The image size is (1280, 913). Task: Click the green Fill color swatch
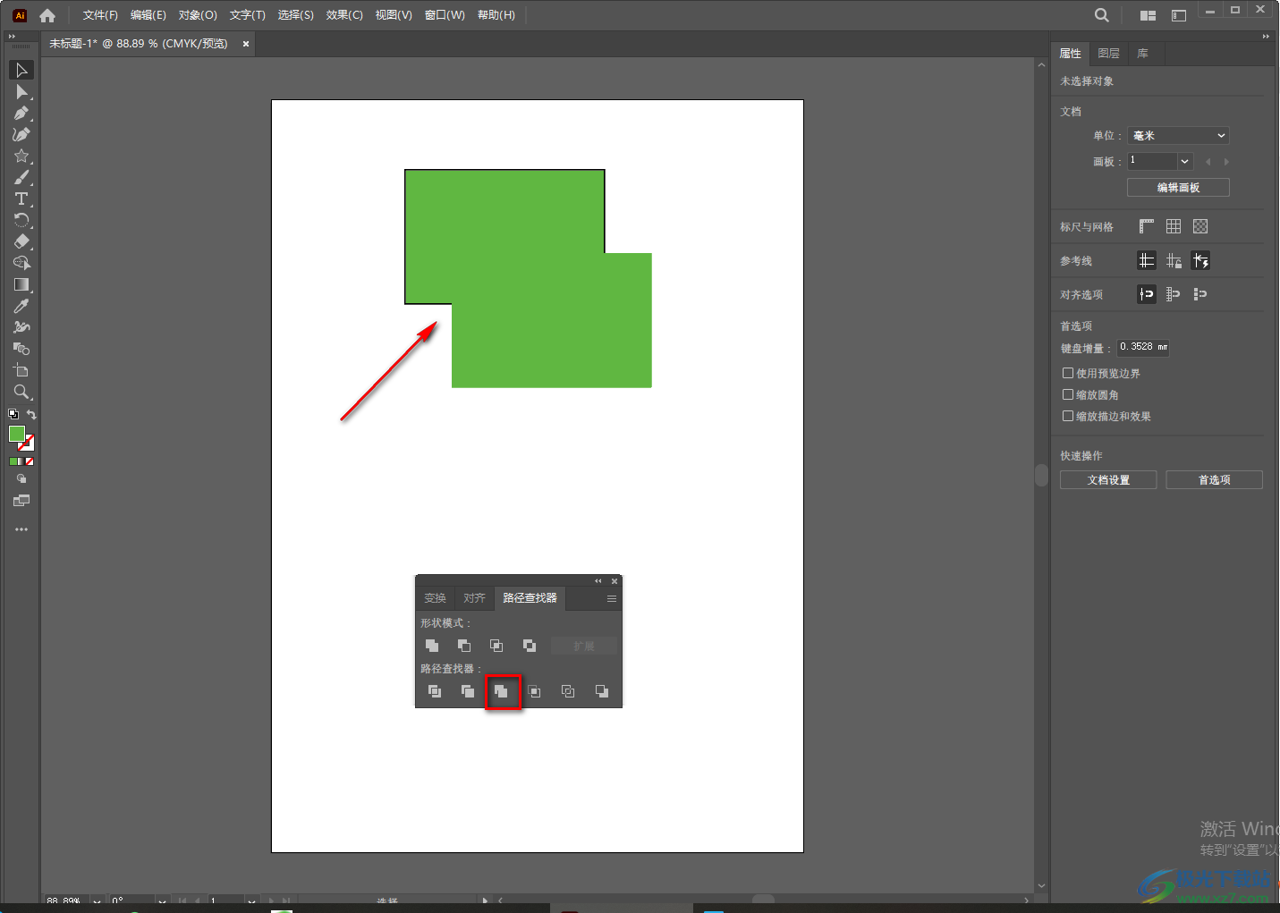pyautogui.click(x=16, y=434)
